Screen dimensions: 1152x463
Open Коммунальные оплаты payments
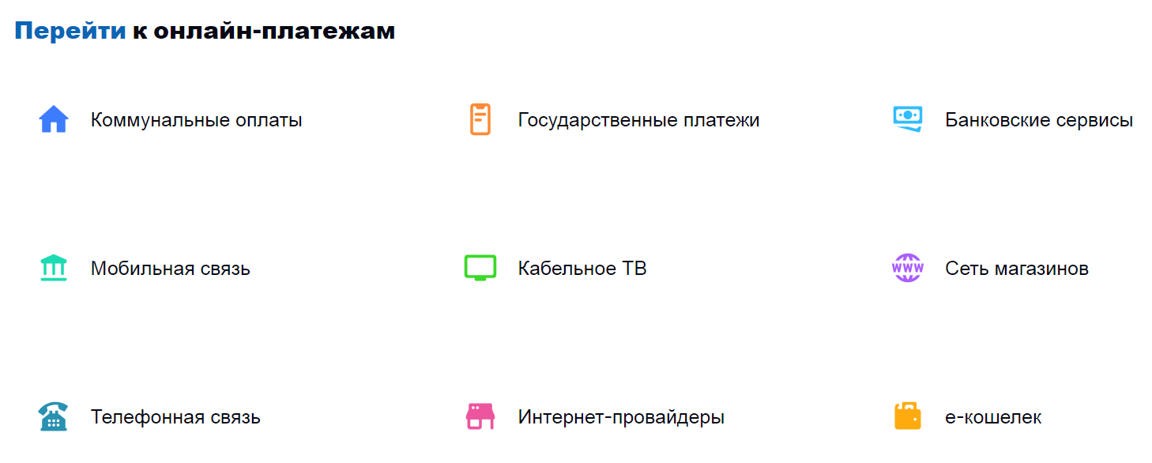[x=196, y=120]
